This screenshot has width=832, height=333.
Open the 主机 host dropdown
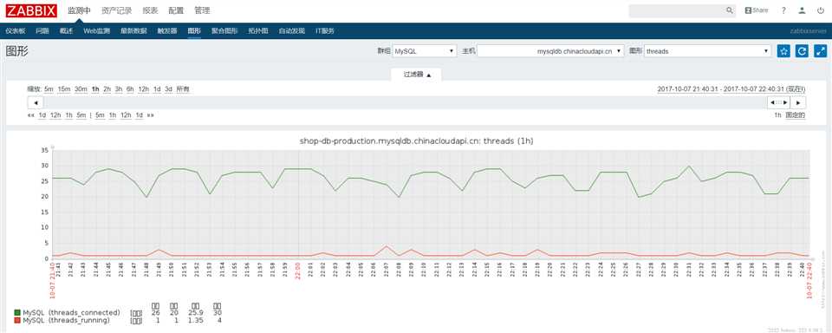[x=551, y=51]
